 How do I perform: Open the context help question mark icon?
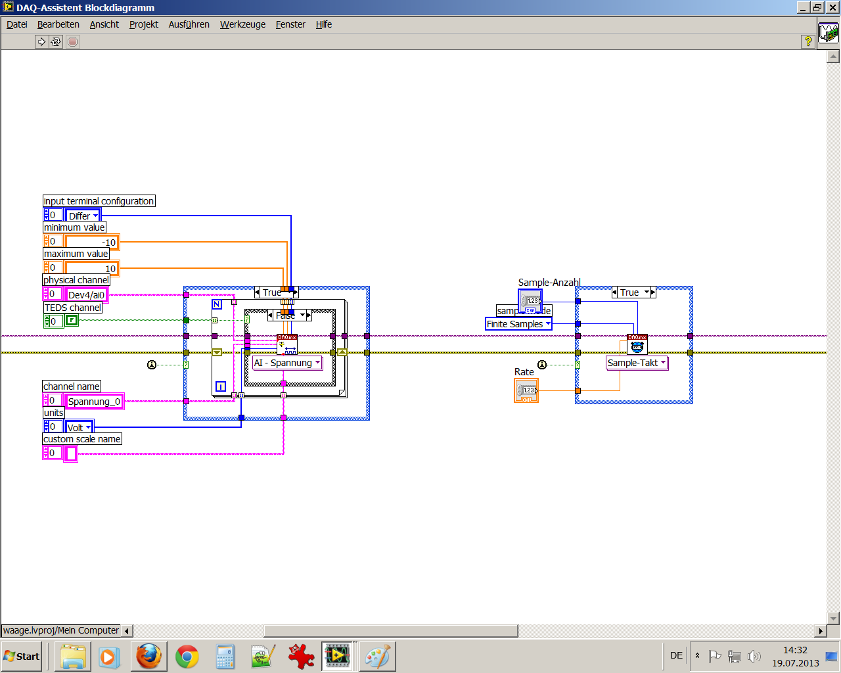point(808,41)
